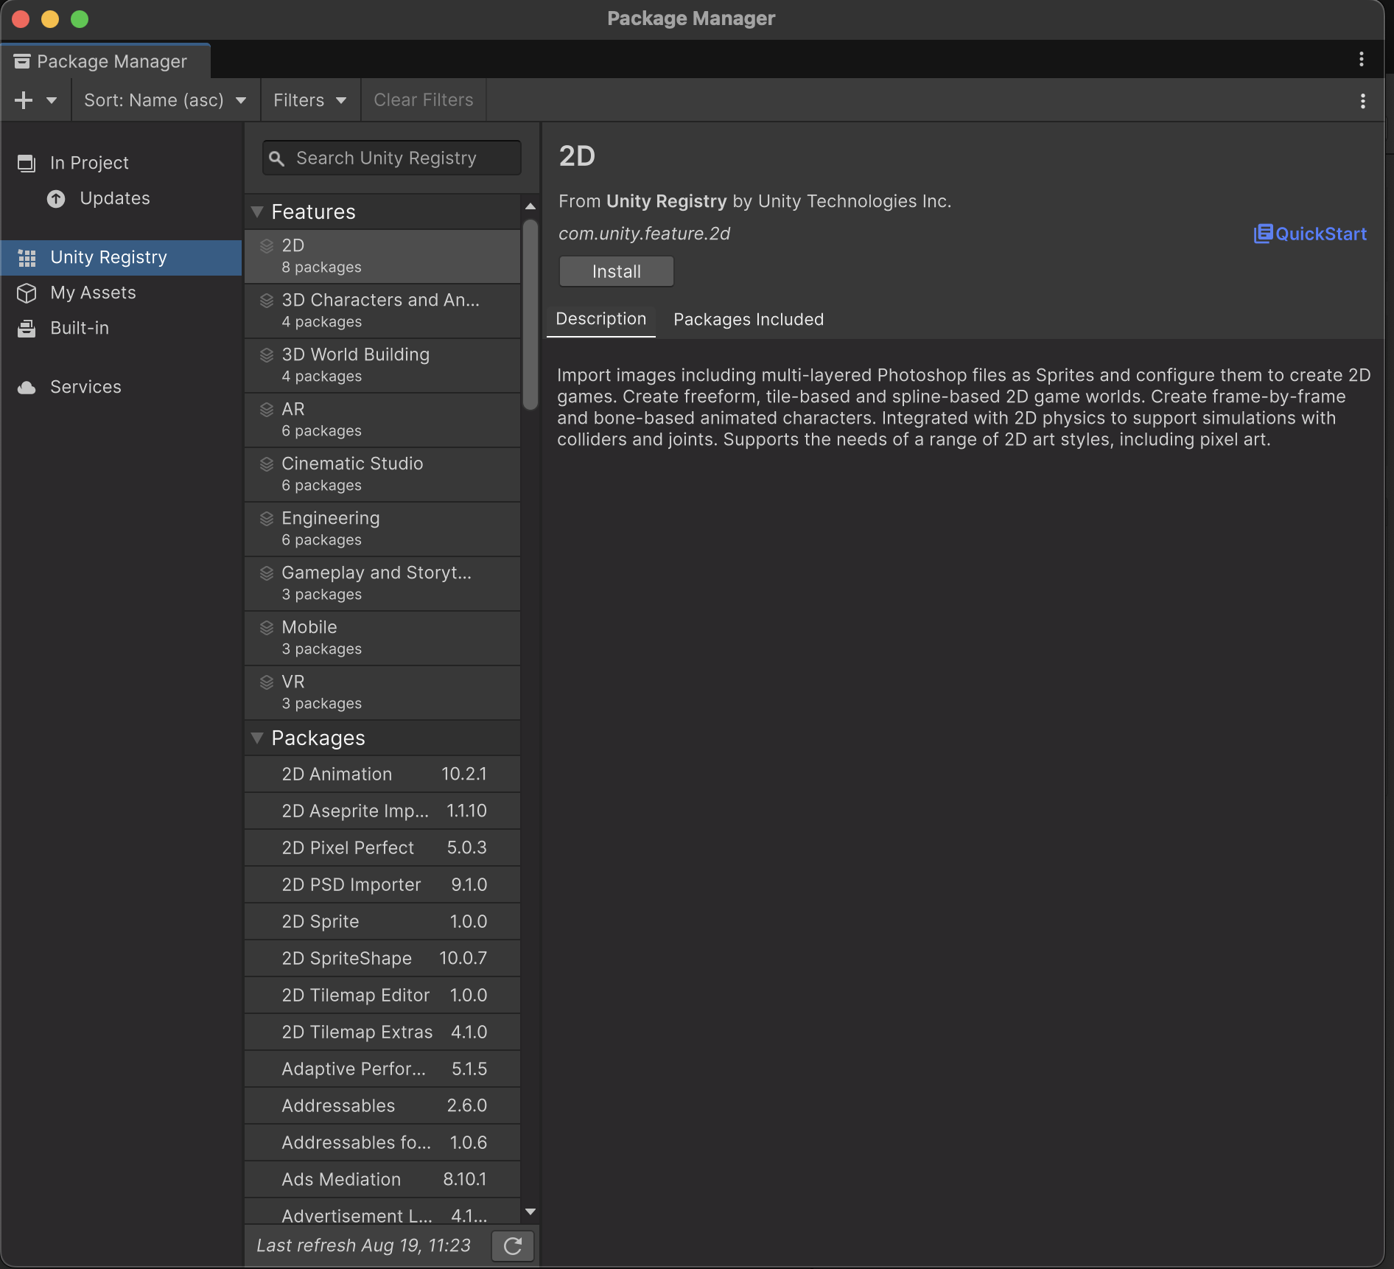Select the My Assets cube icon
This screenshot has height=1269, width=1394.
[27, 293]
